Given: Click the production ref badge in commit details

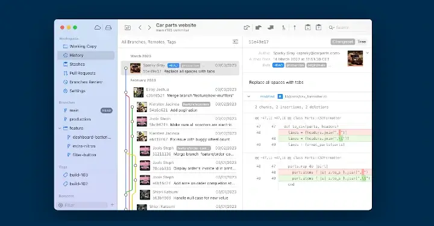Looking at the screenshot, I should click(295, 65).
